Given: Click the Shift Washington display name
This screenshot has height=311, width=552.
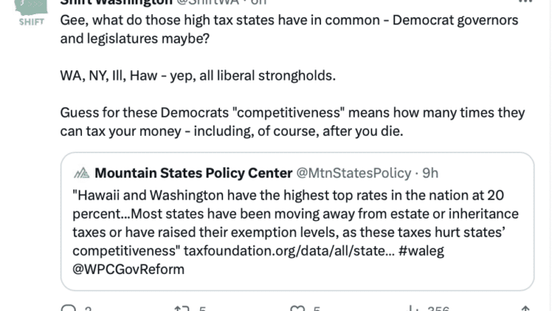Looking at the screenshot, I should [x=116, y=2].
